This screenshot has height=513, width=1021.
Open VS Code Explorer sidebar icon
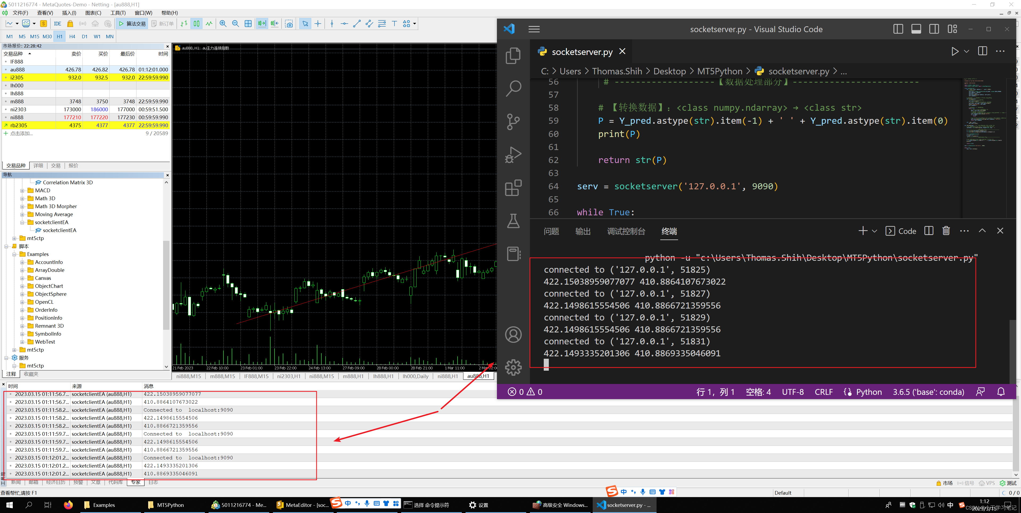(x=513, y=56)
